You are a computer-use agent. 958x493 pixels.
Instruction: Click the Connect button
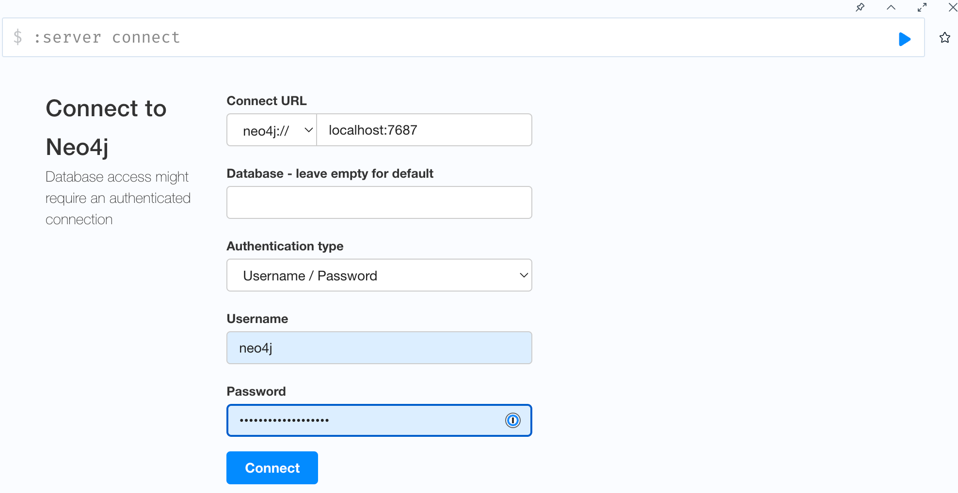coord(272,468)
